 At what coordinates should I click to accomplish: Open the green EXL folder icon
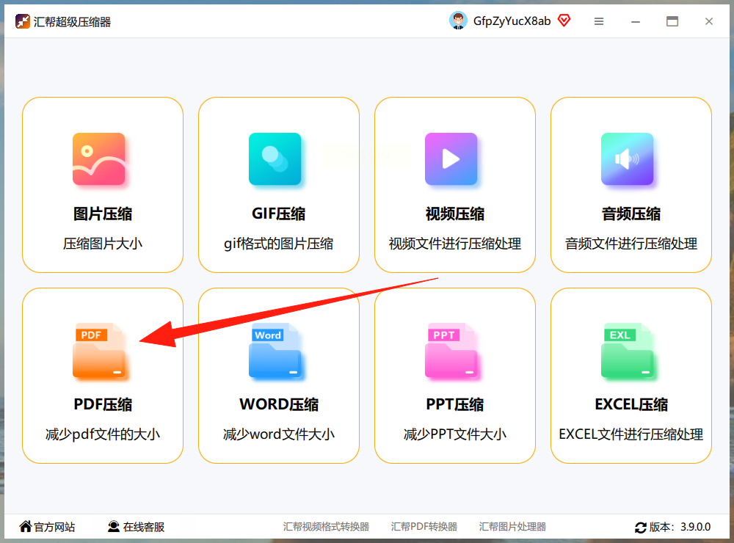click(x=628, y=350)
